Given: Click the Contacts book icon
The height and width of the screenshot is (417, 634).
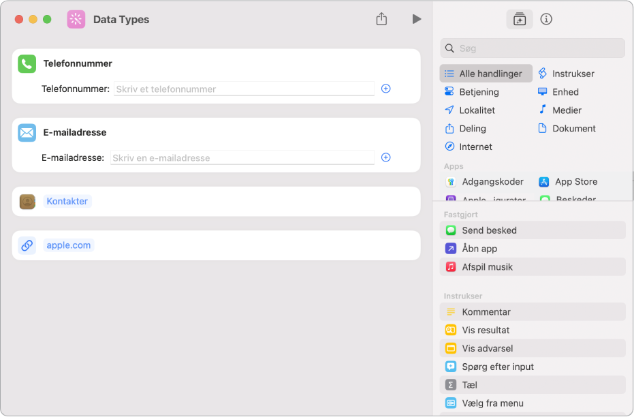Looking at the screenshot, I should pyautogui.click(x=27, y=202).
